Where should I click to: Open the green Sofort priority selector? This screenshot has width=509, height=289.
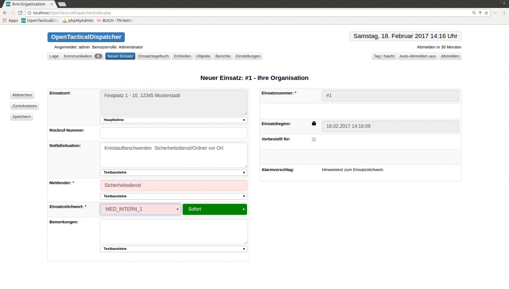pyautogui.click(x=214, y=209)
